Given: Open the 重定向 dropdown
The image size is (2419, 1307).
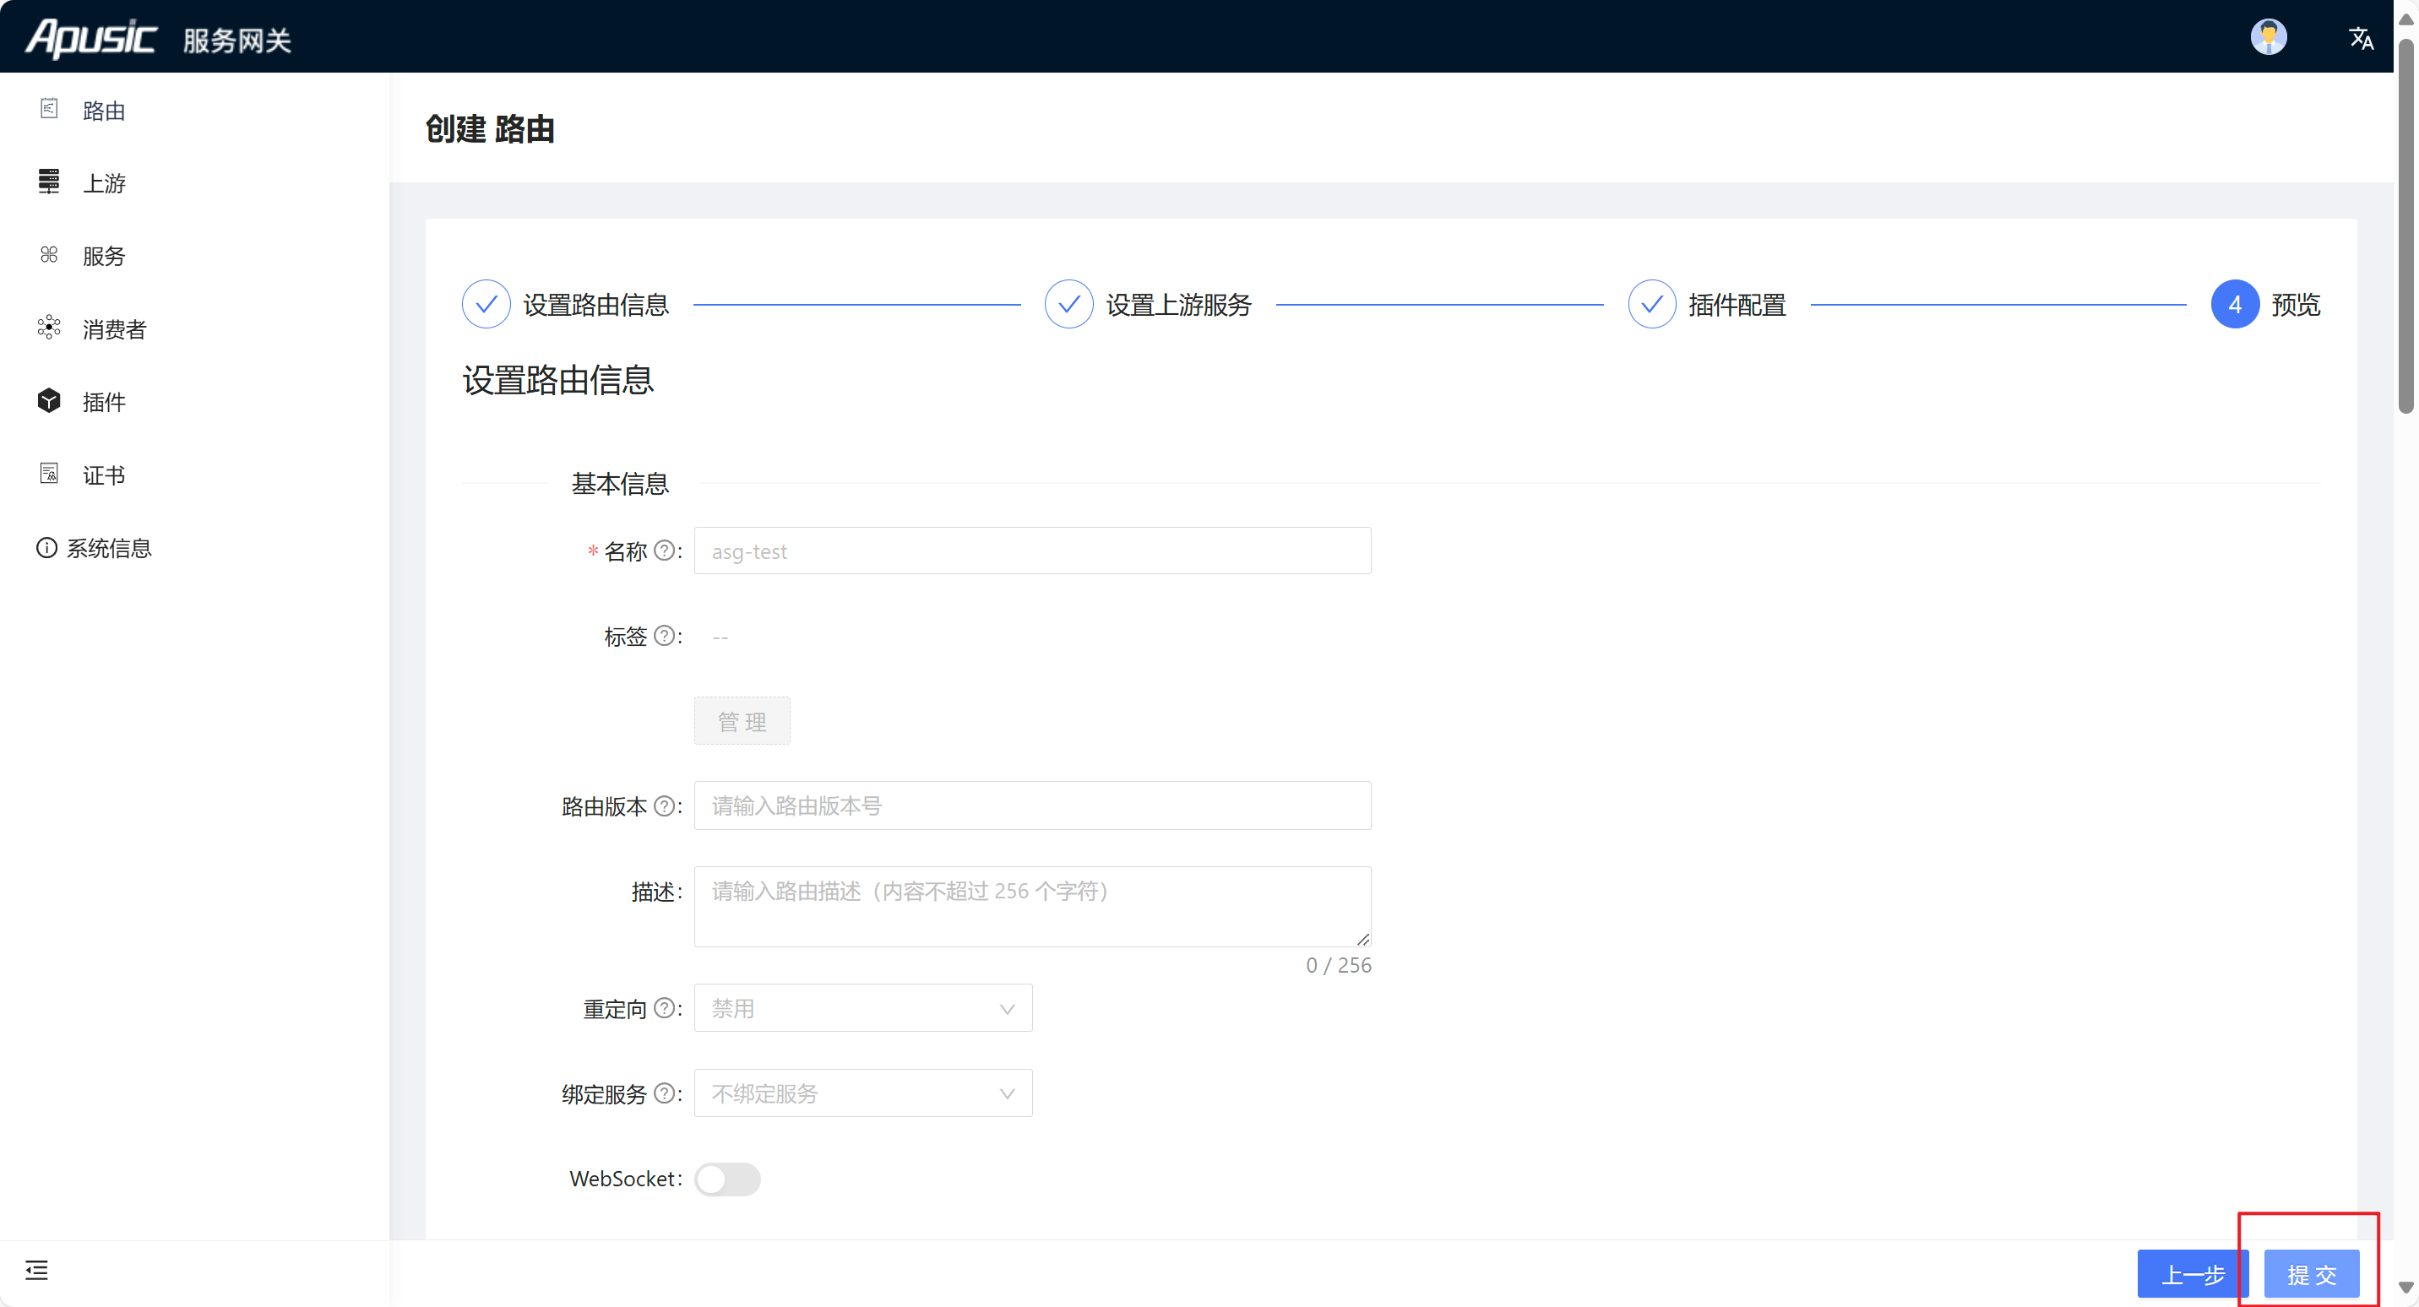Looking at the screenshot, I should (863, 1008).
